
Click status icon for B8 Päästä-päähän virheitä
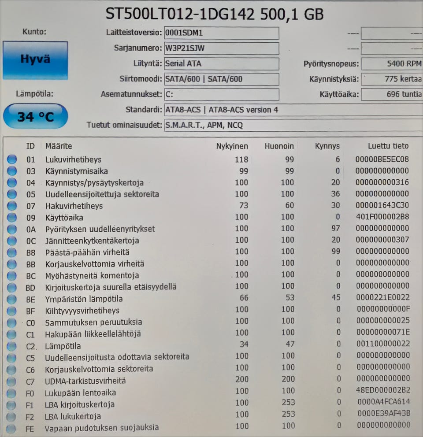pyautogui.click(x=12, y=252)
